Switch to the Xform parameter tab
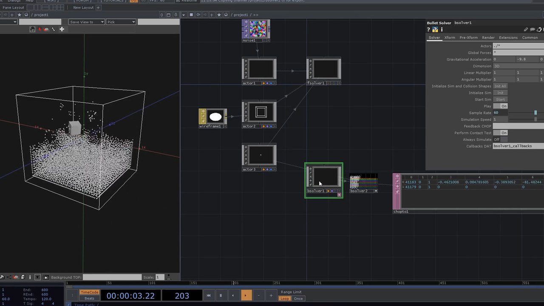 pyautogui.click(x=450, y=37)
